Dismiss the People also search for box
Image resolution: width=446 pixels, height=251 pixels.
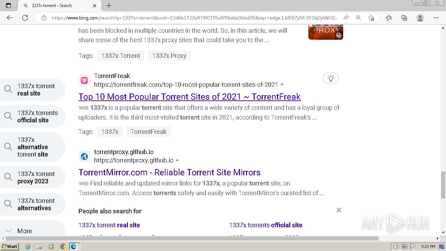tap(339, 210)
